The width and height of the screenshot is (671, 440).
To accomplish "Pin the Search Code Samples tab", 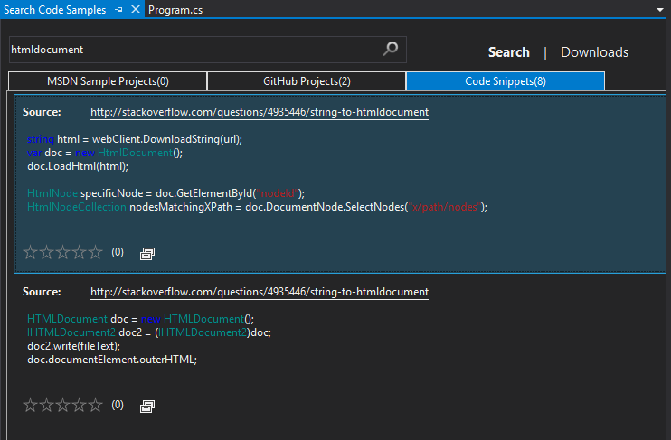I will click(118, 9).
